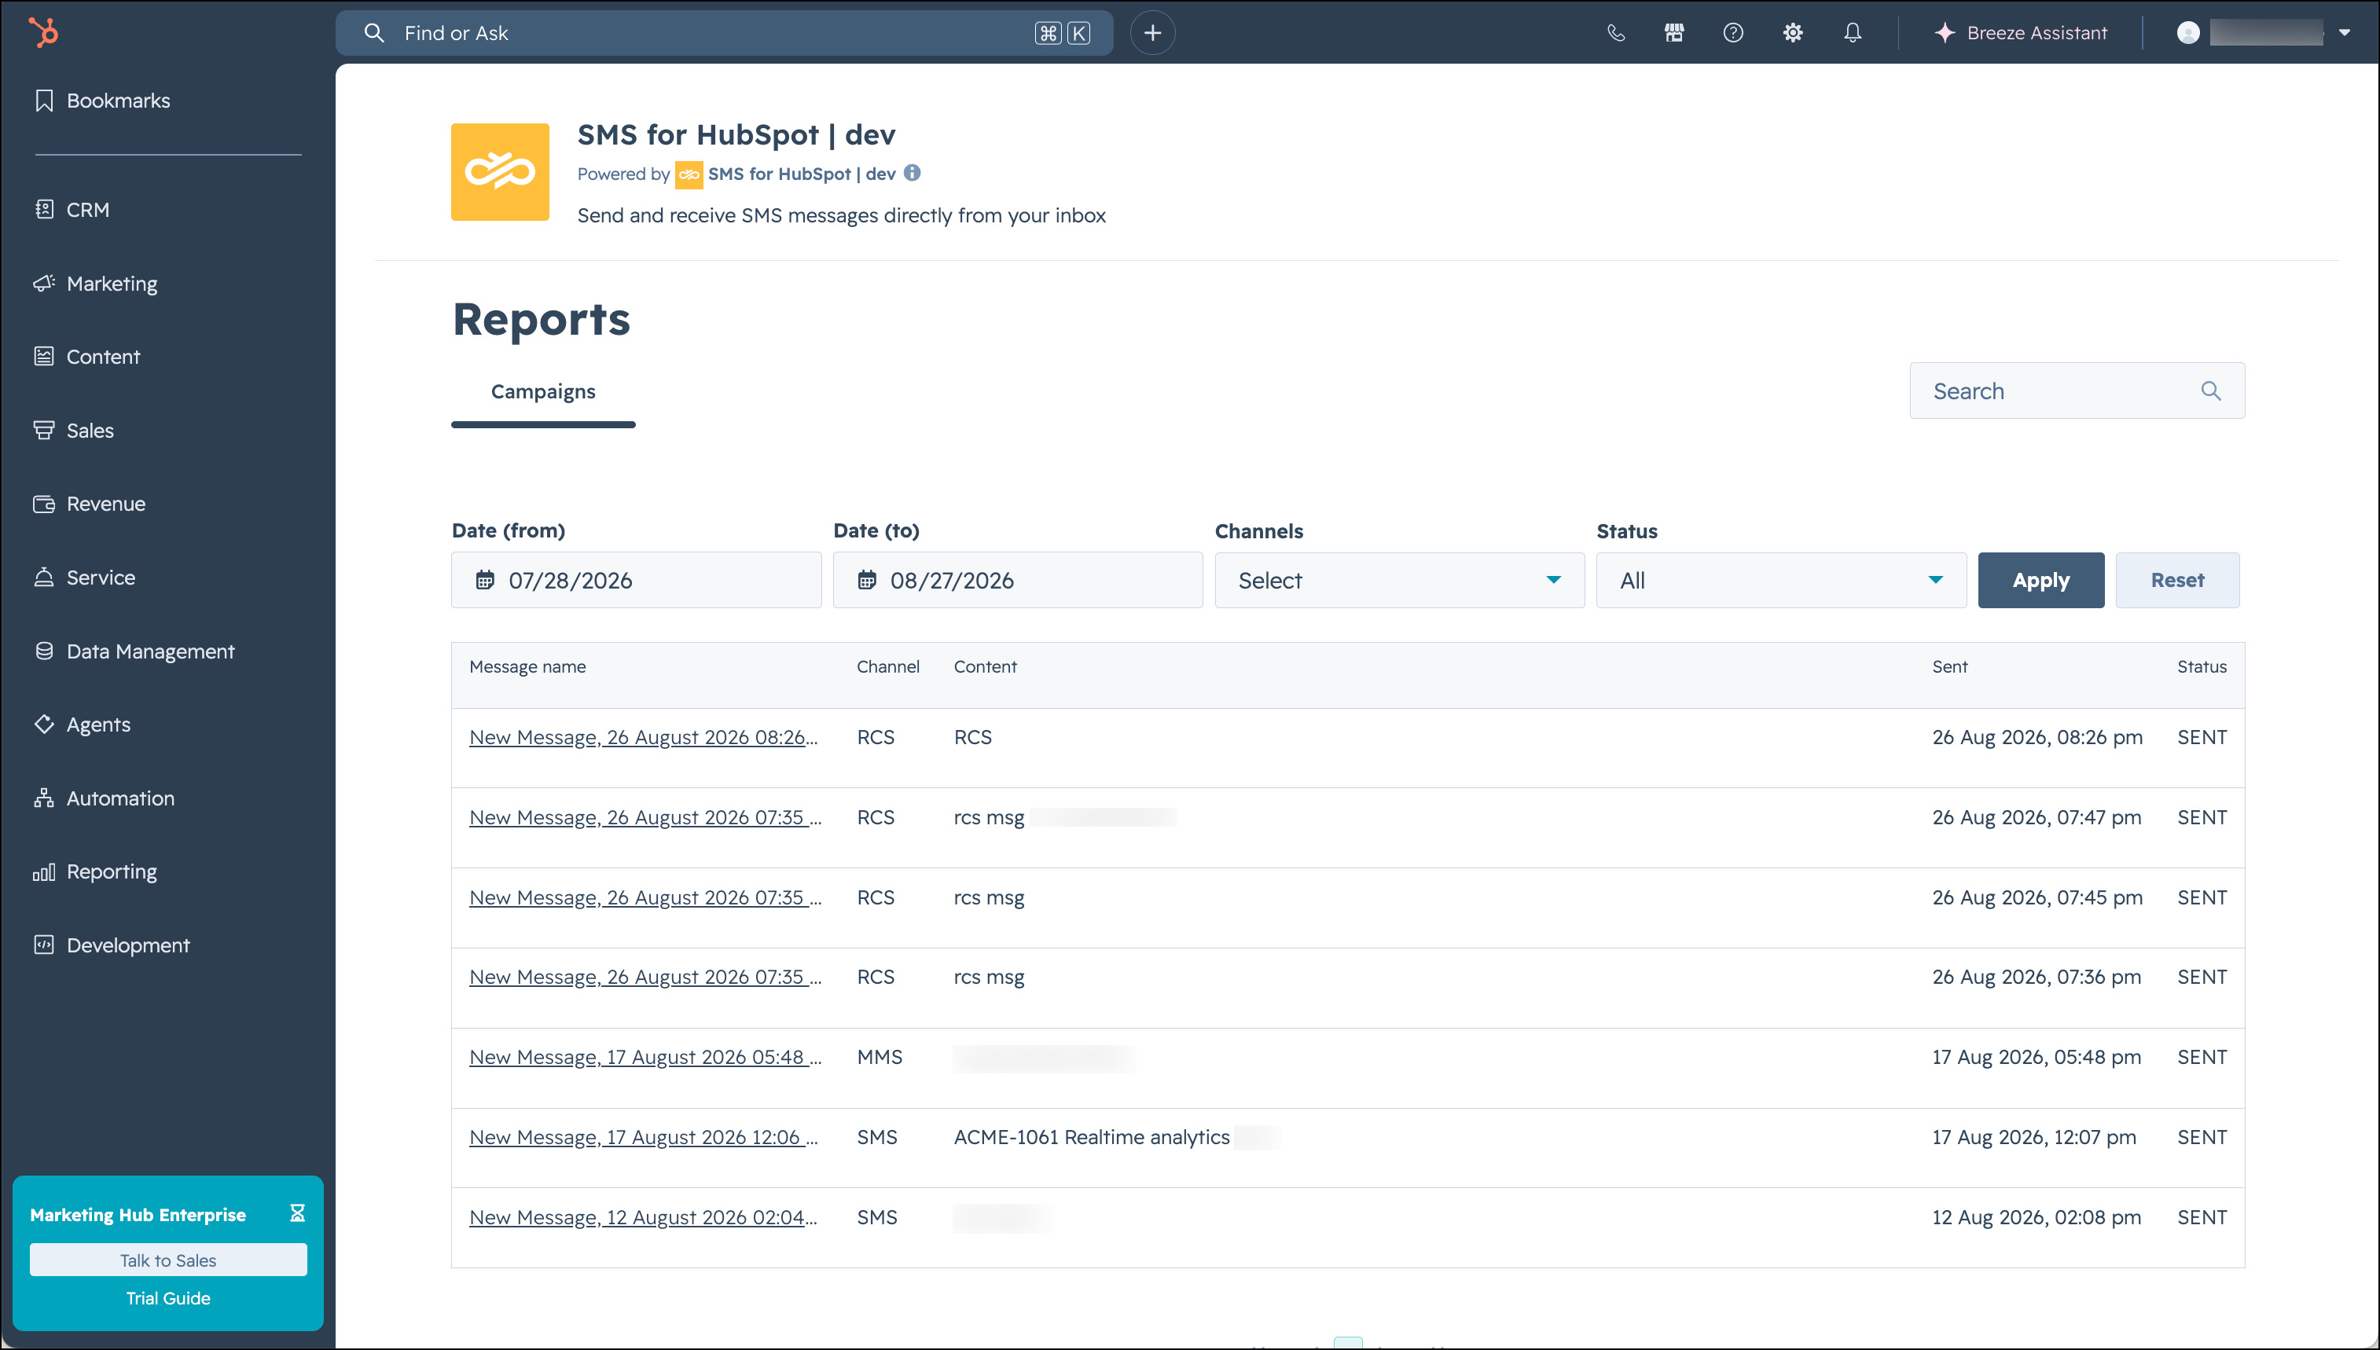Viewport: 2380px width, 1350px height.
Task: Click the MMS channel cell
Action: coord(880,1057)
